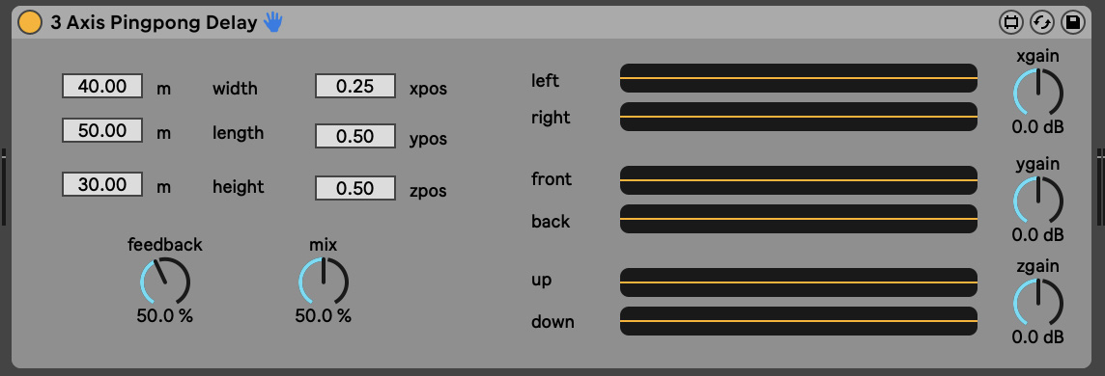Viewport: 1105px width, 376px height.
Task: Click the back channel scope display
Action: point(799,219)
